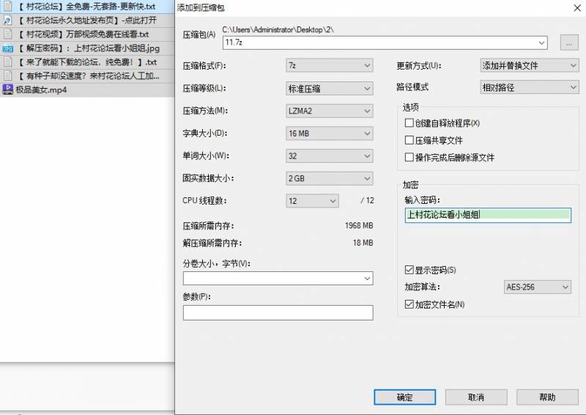Screen dimensions: 586x415
Task: Click the 解压密码 JPG image file icon
Action: (x=7, y=48)
